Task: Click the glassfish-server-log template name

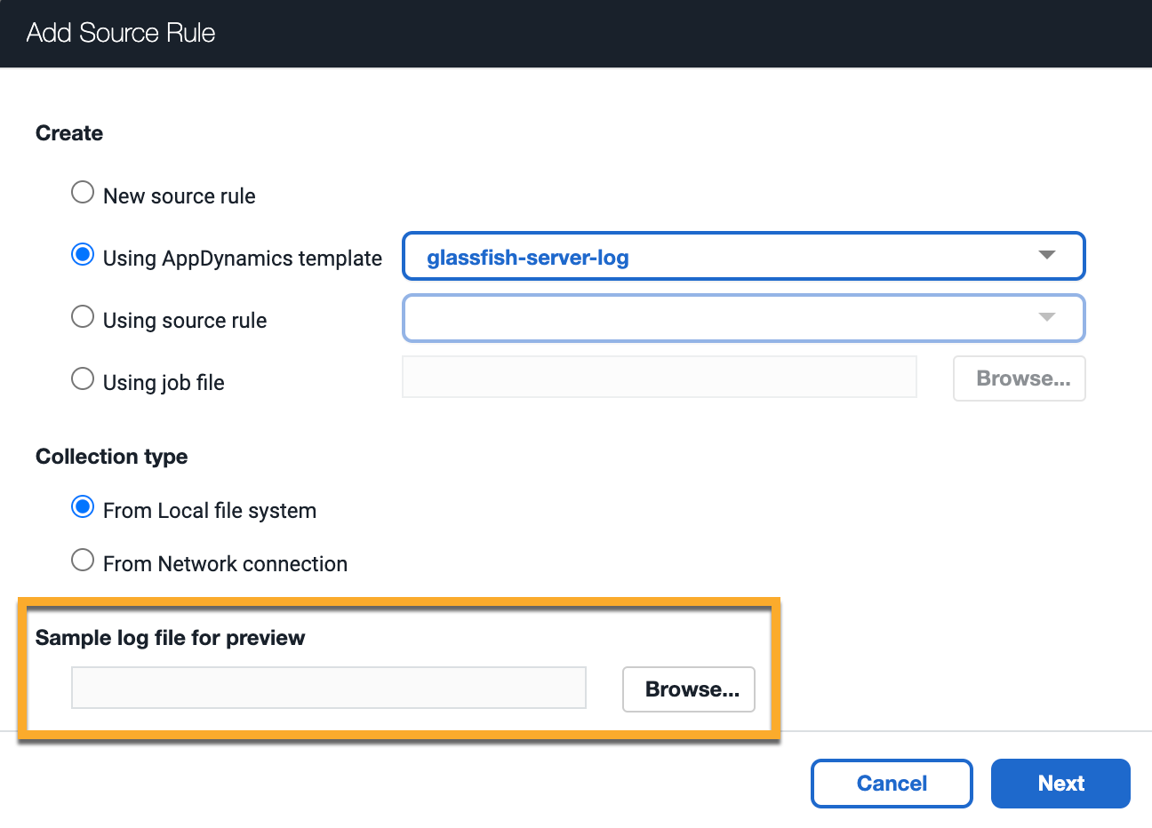Action: tap(528, 258)
